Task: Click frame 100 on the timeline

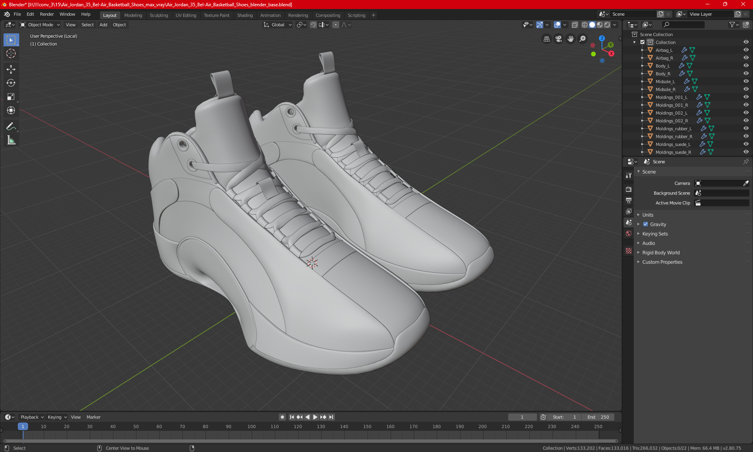Action: click(x=251, y=426)
